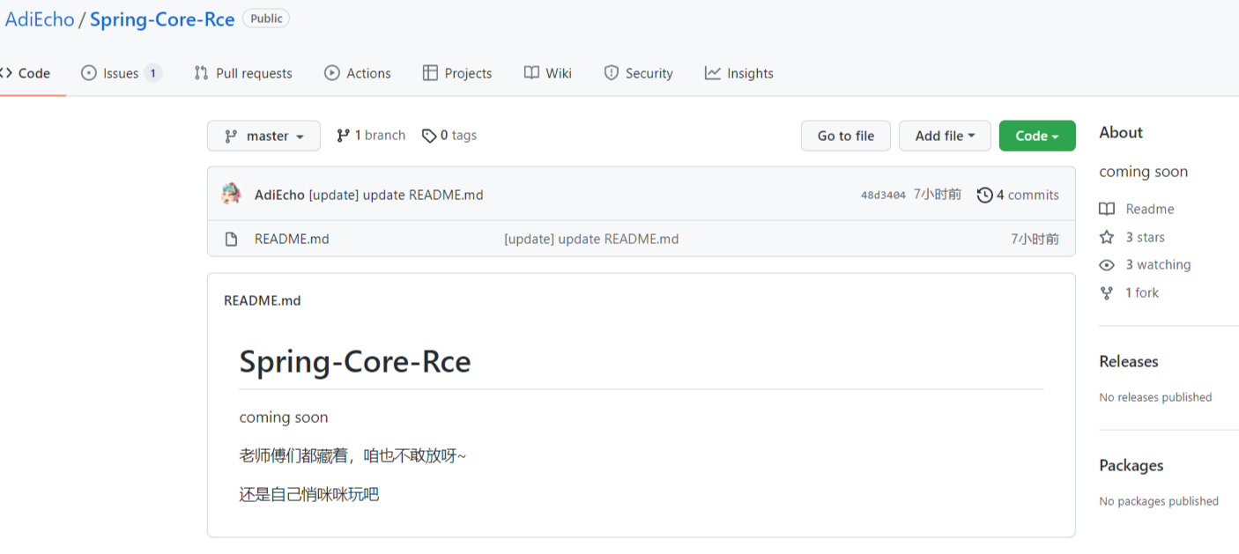Open the green Code dropdown
The image size is (1239, 554).
[x=1037, y=136]
